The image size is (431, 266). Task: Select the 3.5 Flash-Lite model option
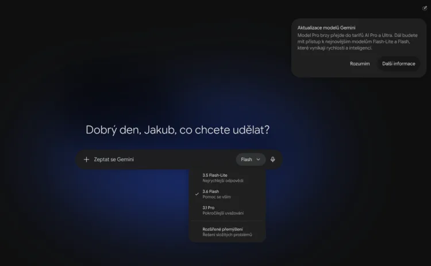coord(228,178)
